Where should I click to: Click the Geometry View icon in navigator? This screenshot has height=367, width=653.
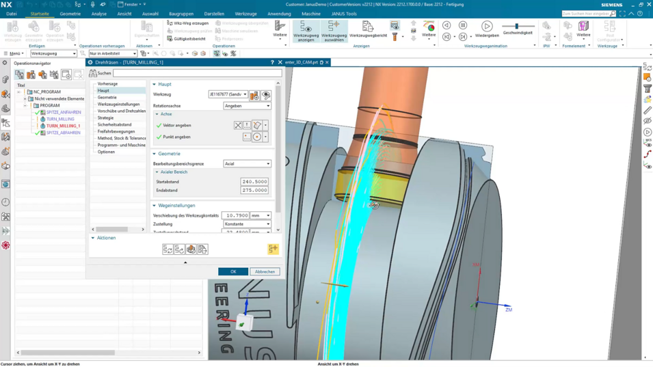(x=42, y=74)
